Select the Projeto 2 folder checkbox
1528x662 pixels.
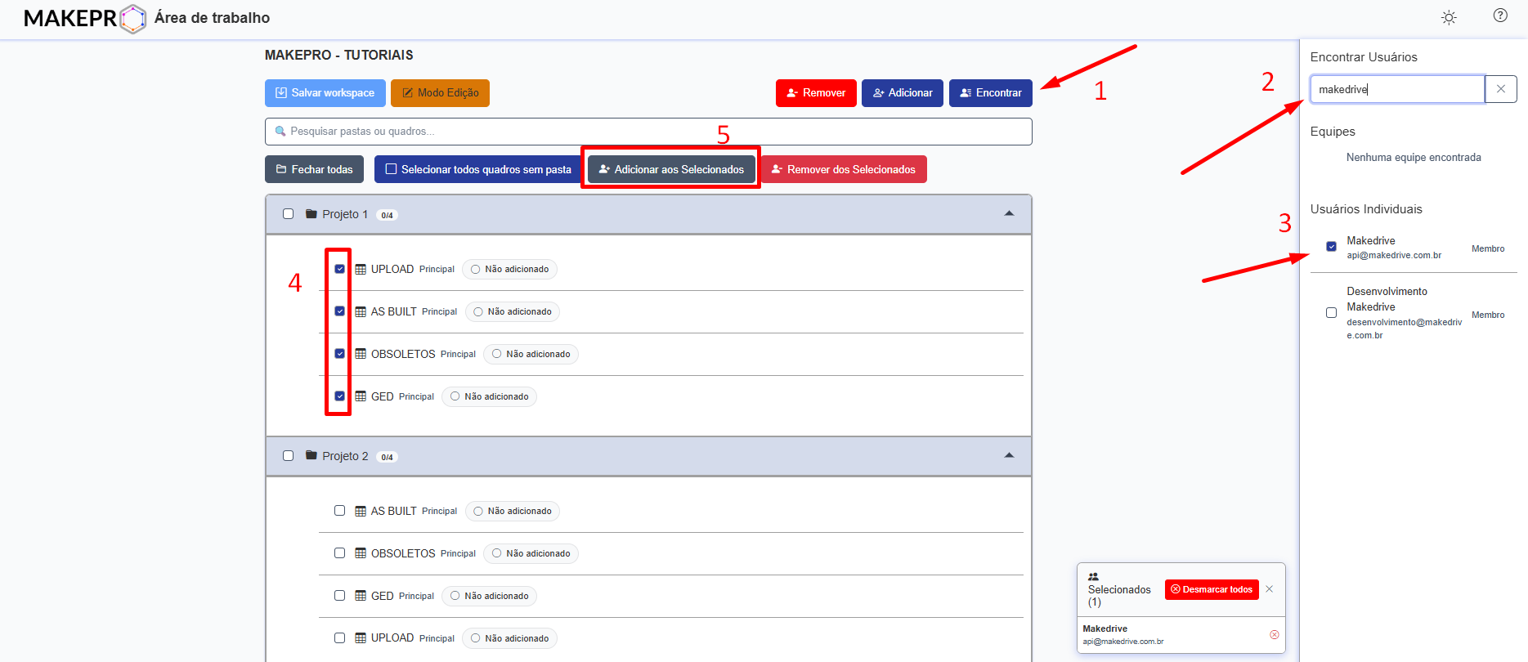pyautogui.click(x=288, y=456)
